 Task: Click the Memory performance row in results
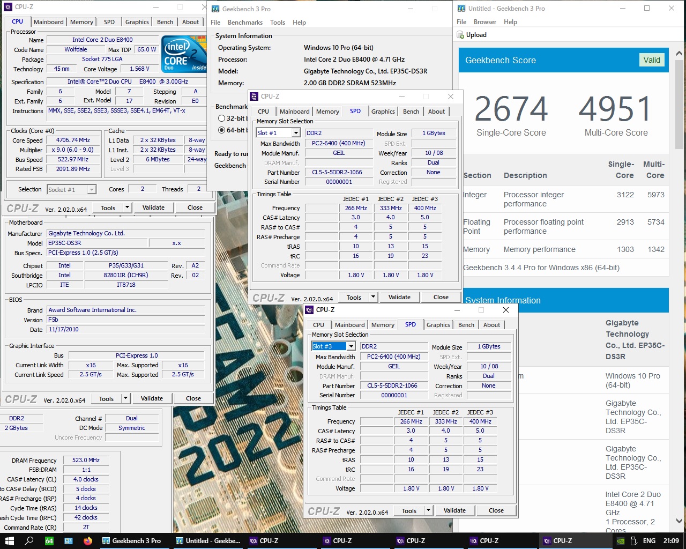coord(564,249)
